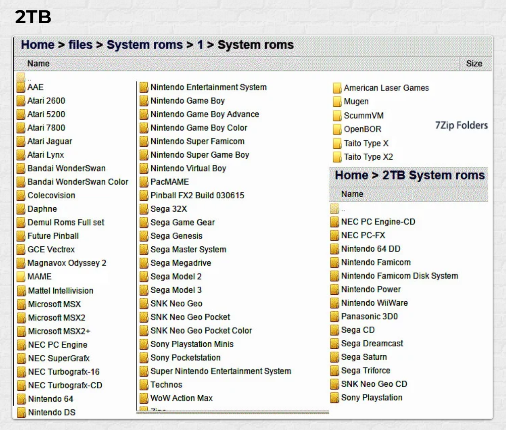
Task: Click the MAME folder icon
Action: pyautogui.click(x=21, y=277)
